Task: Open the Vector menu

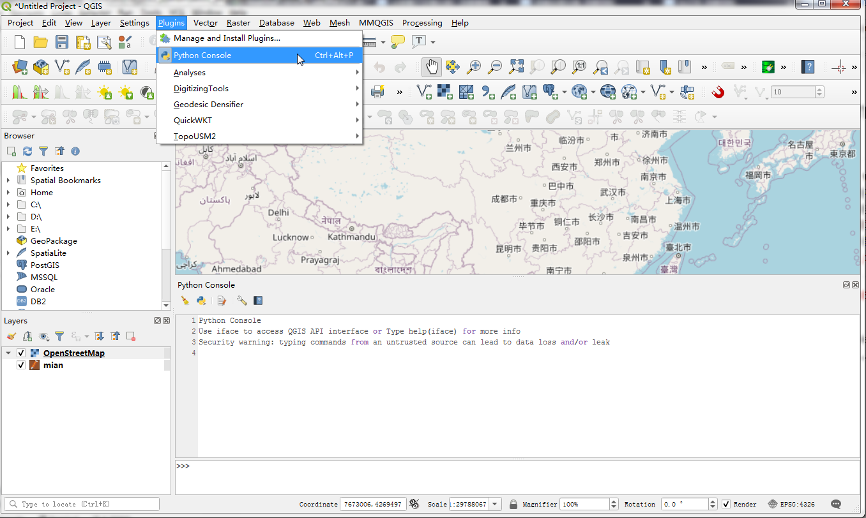Action: (206, 23)
